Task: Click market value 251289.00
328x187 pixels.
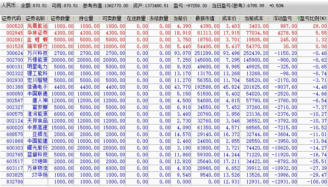Action: click(x=207, y=53)
